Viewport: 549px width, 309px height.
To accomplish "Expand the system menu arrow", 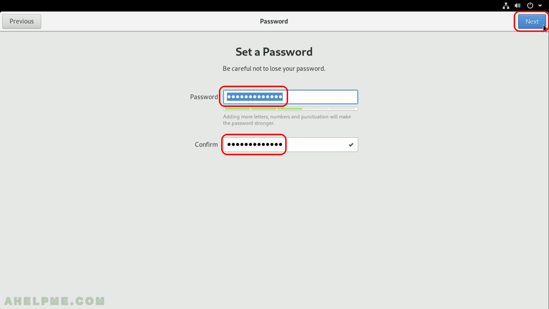I will [540, 6].
